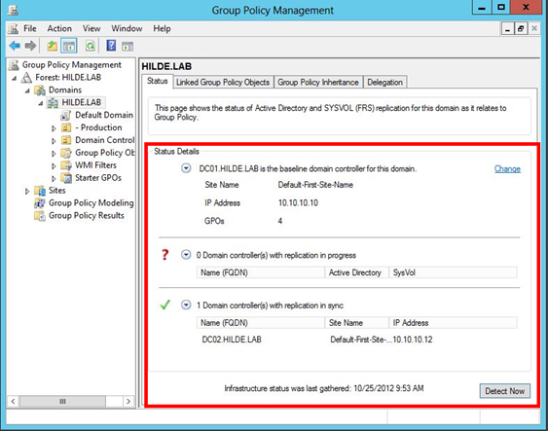Click the Domain Controllers OU icon
Image resolution: width=548 pixels, height=431 pixels.
pos(66,140)
